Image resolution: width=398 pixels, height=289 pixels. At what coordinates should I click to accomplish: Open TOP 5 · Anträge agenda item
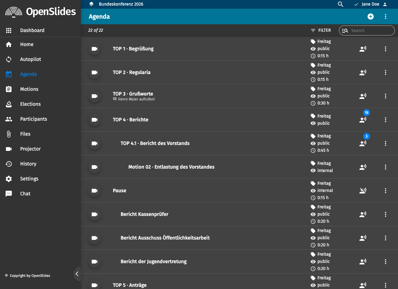130,285
